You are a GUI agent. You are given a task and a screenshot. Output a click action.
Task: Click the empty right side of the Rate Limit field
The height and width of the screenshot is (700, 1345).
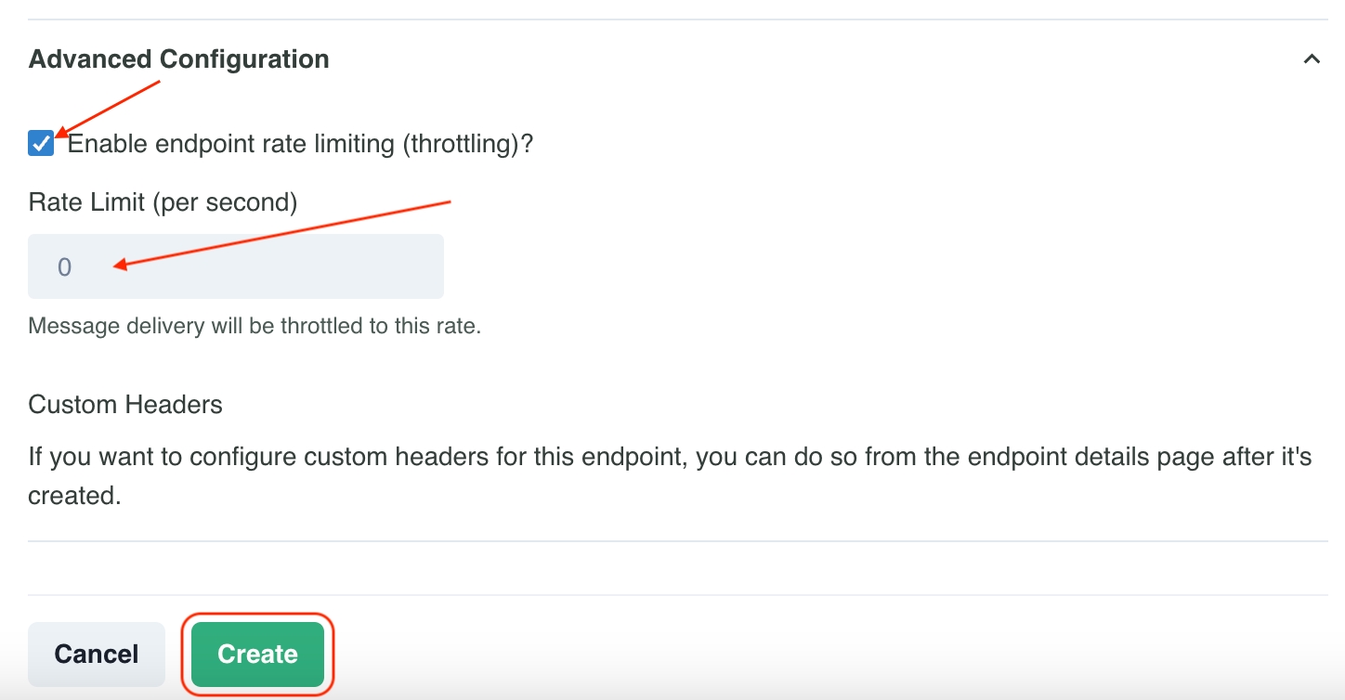tap(372, 266)
